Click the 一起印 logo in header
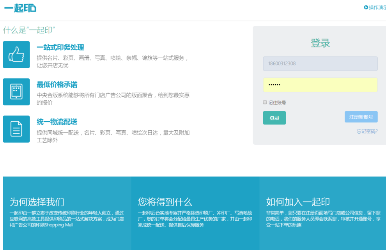The width and height of the screenshot is (386, 250). pyautogui.click(x=20, y=8)
